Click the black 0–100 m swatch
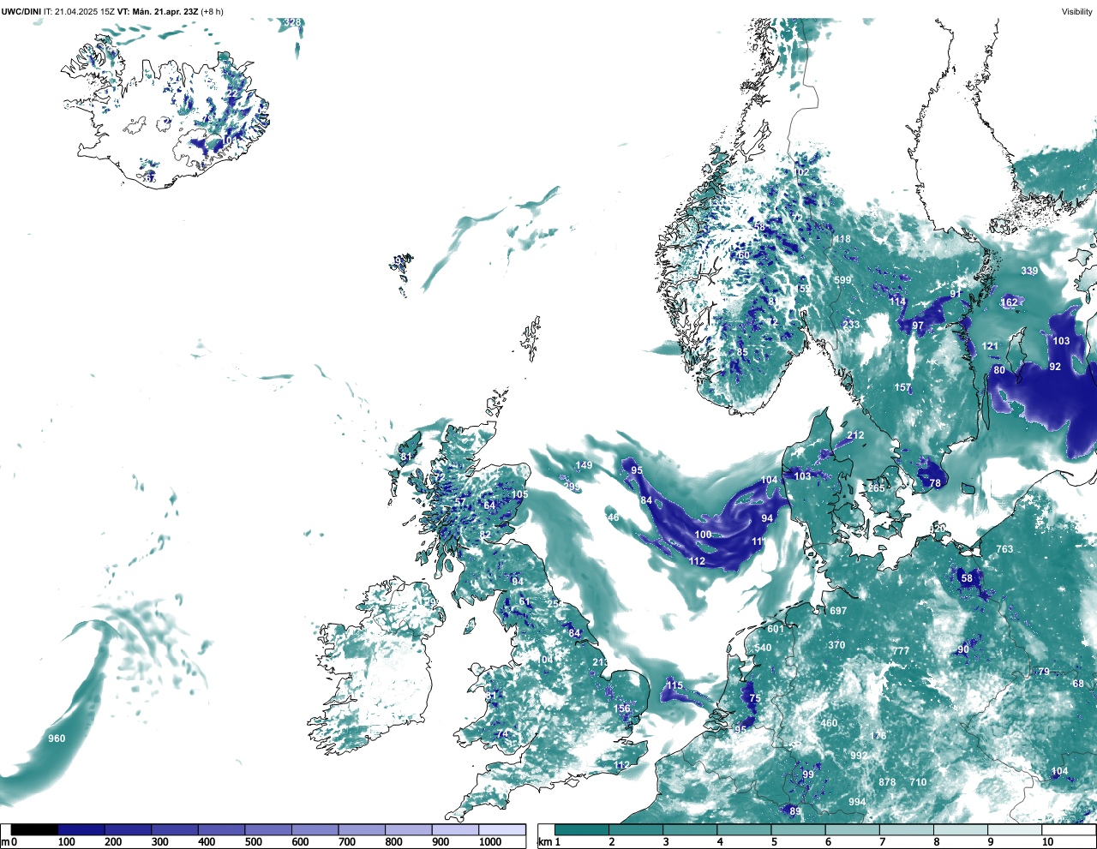Viewport: 1097px width, 849px height. [34, 829]
